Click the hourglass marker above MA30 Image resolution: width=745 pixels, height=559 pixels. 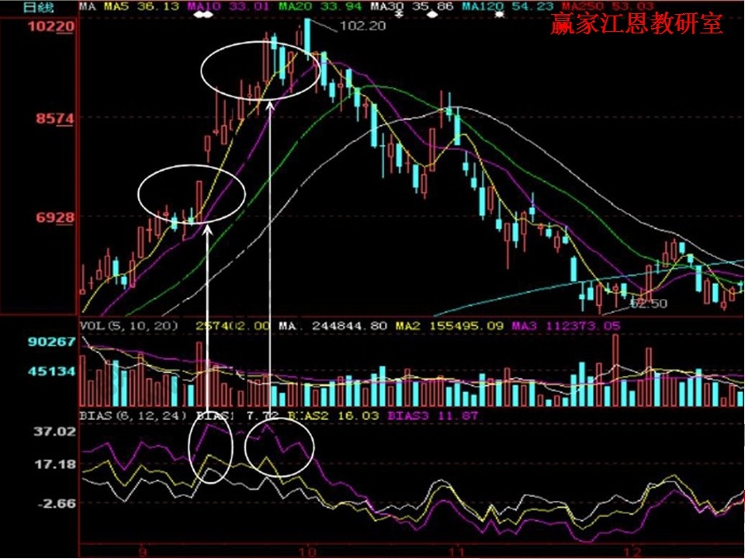pyautogui.click(x=397, y=14)
